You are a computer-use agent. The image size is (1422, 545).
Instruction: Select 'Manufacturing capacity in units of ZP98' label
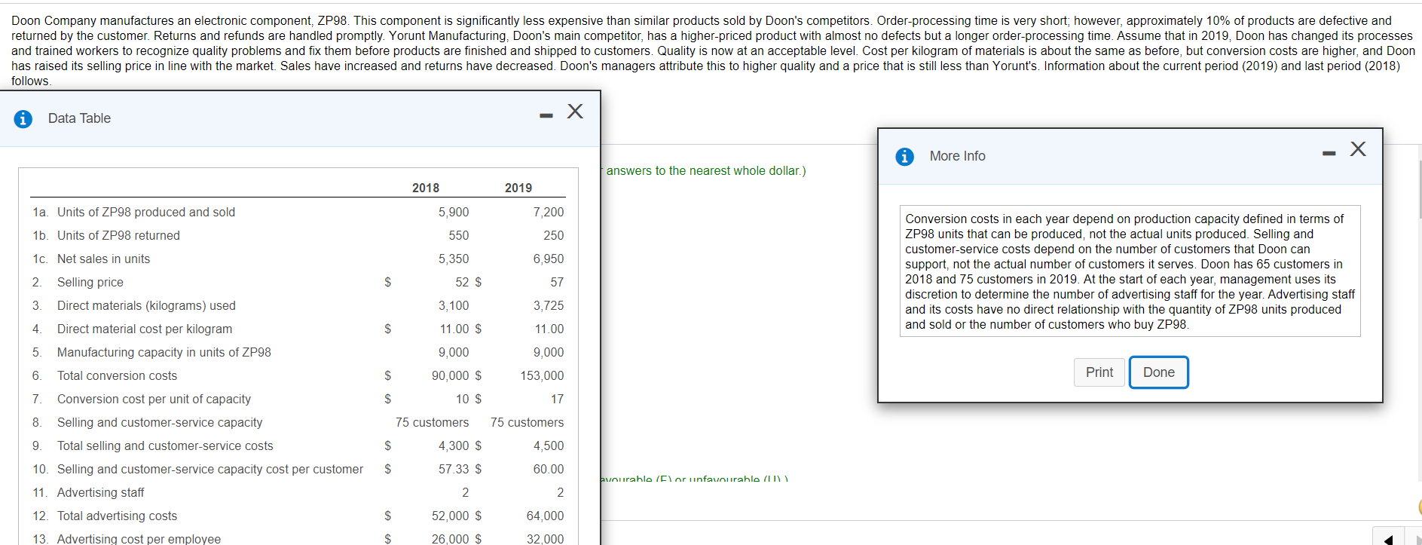coord(164,353)
